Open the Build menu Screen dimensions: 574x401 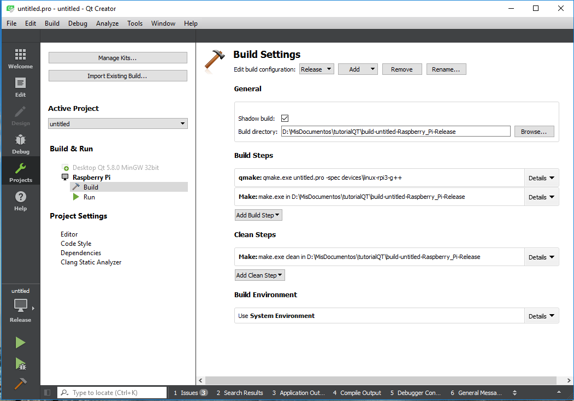52,23
